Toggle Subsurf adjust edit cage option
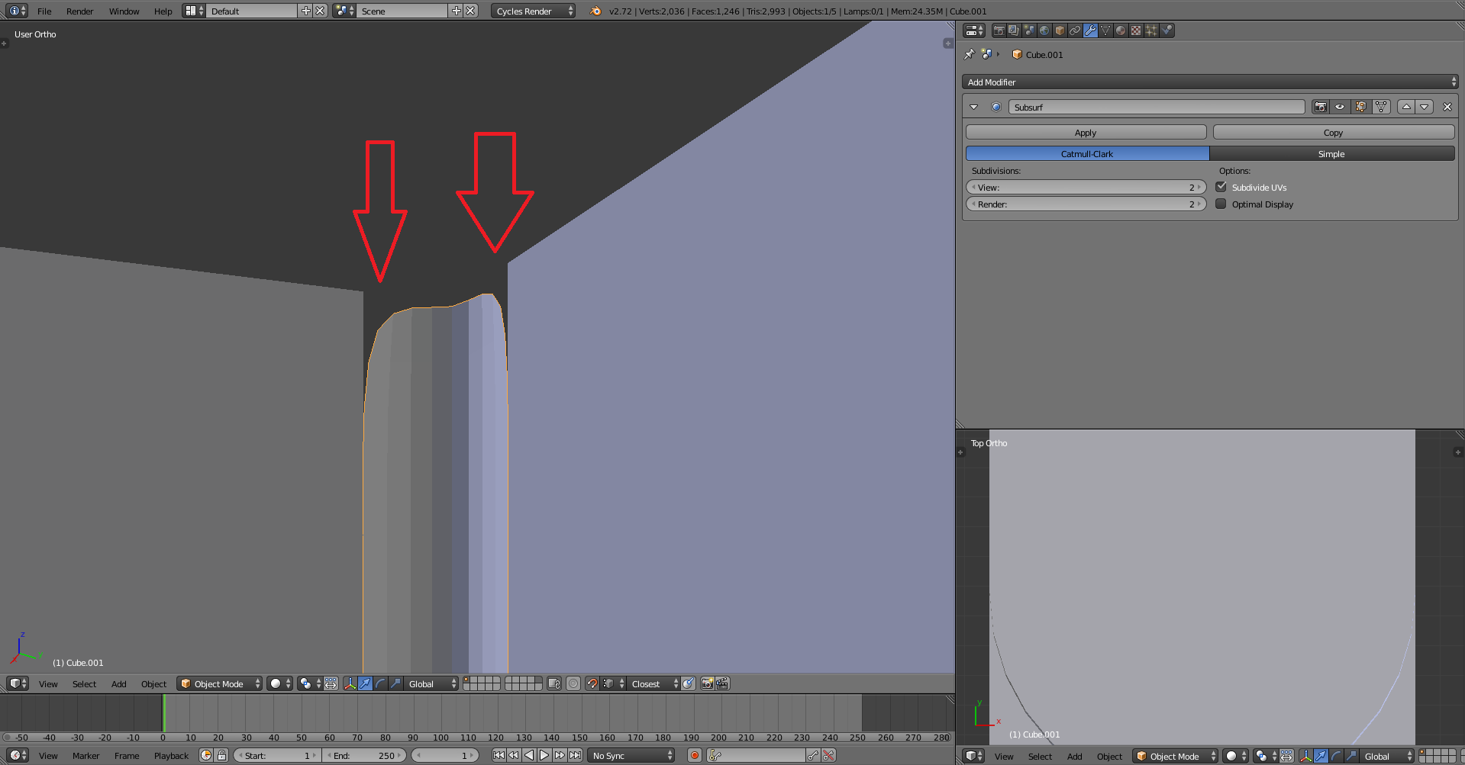The image size is (1465, 765). (1381, 107)
